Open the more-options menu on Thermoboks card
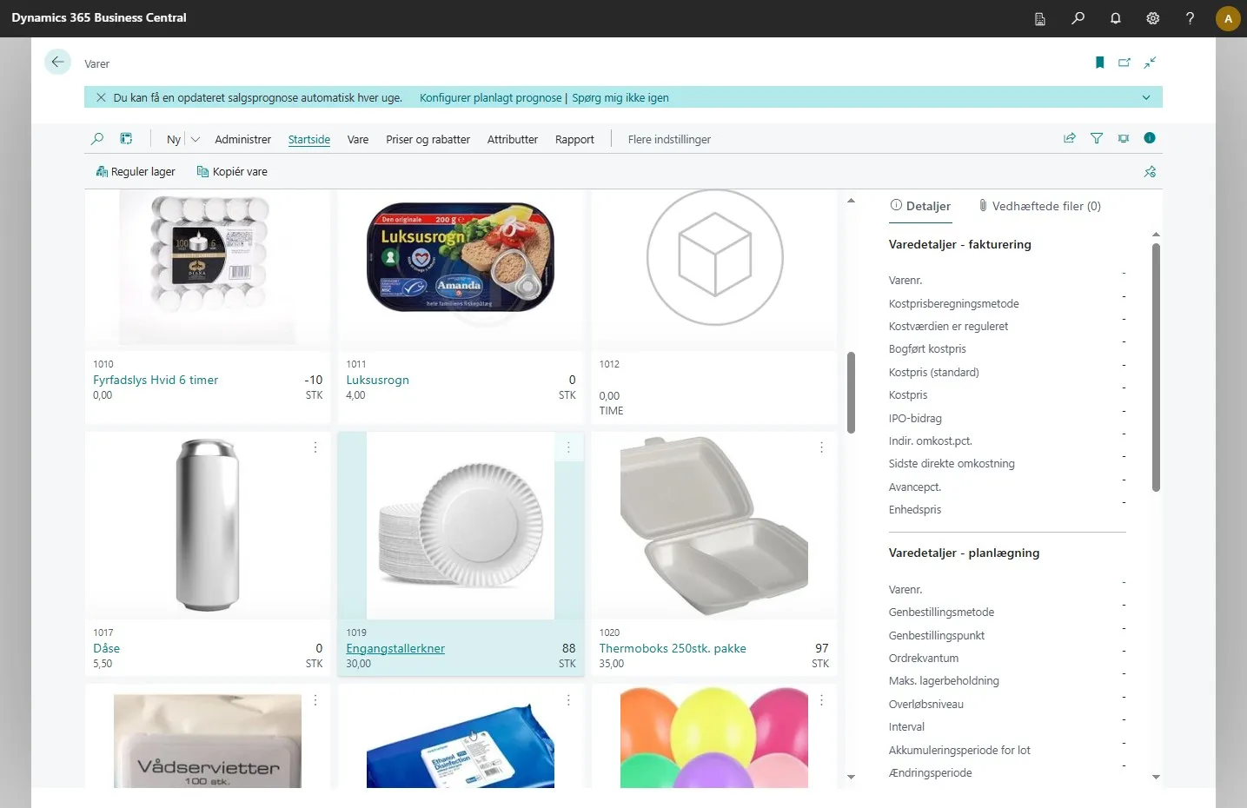1247x808 pixels. point(821,447)
